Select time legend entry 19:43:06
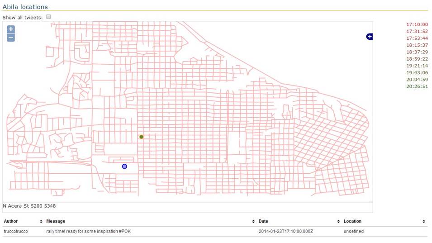The width and height of the screenshot is (432, 243). pos(417,73)
